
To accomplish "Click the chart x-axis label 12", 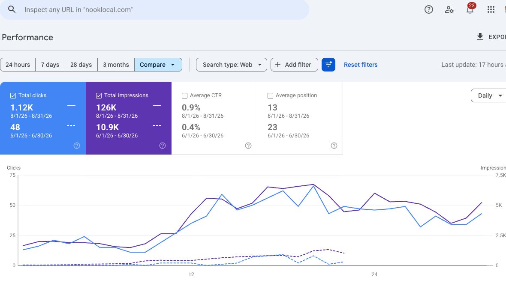I will pyautogui.click(x=191, y=274).
